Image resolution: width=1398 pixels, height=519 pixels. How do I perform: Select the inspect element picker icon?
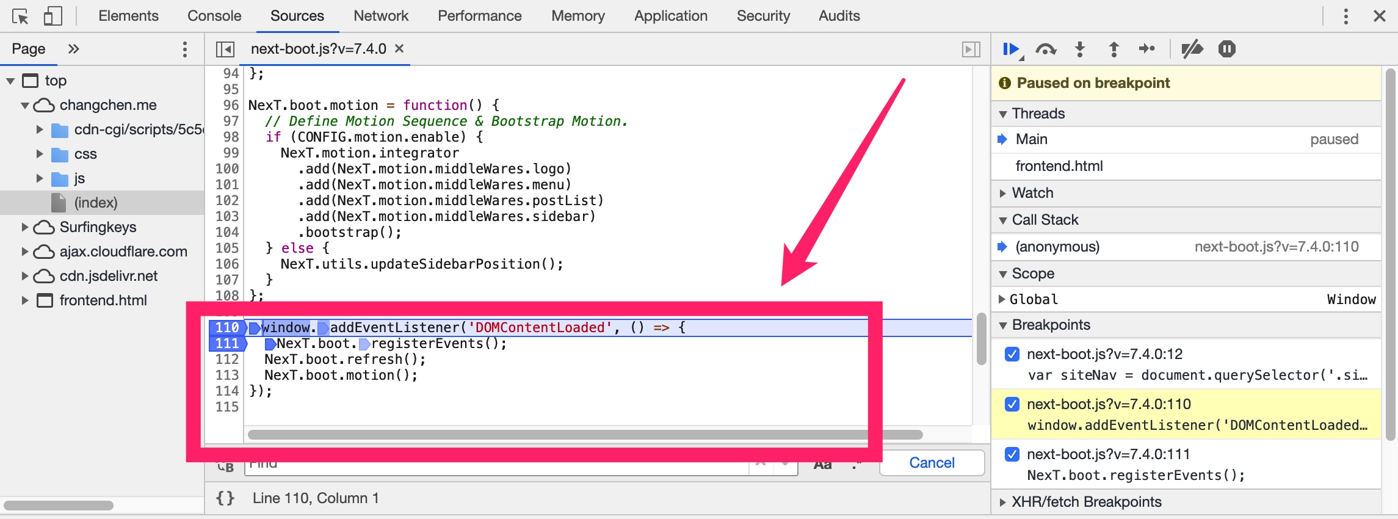pos(20,16)
